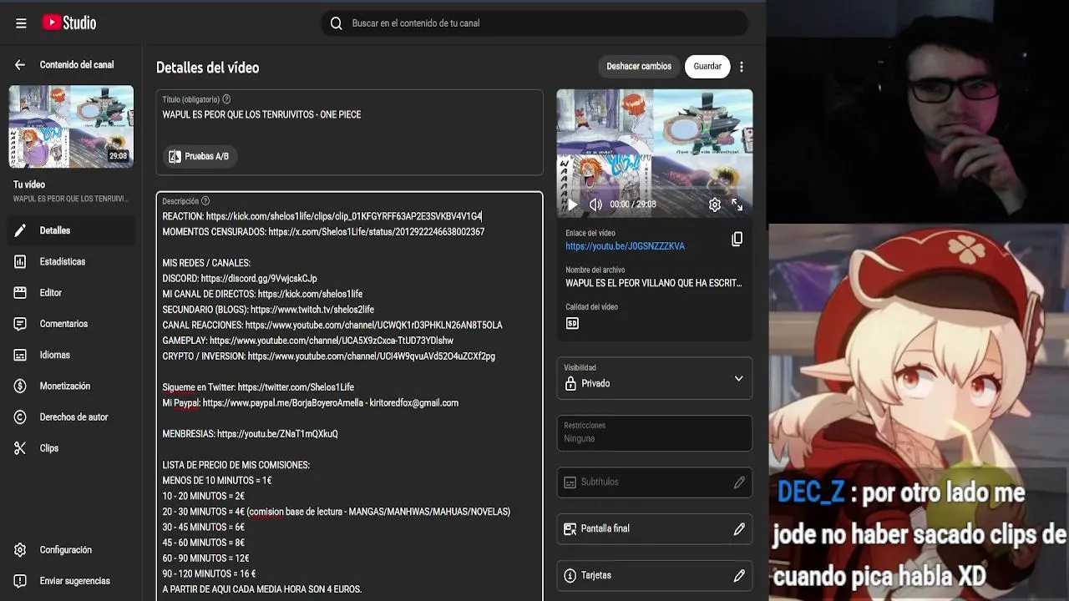Open the Detalles section
Screen dimensions: 1069x601
pos(71,230)
